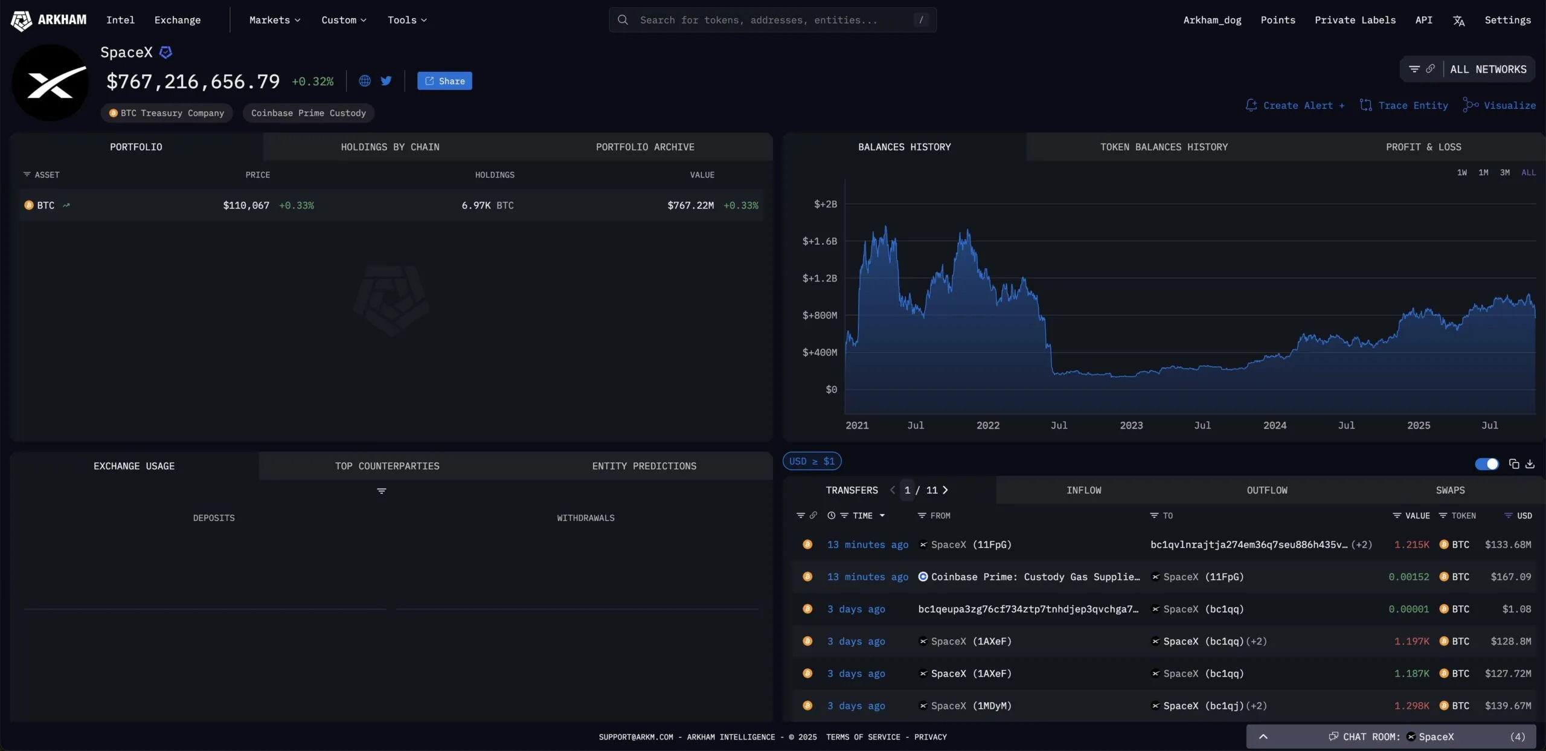Screen dimensions: 1546x751
Task: Download transfers using the download icon
Action: [1530, 464]
